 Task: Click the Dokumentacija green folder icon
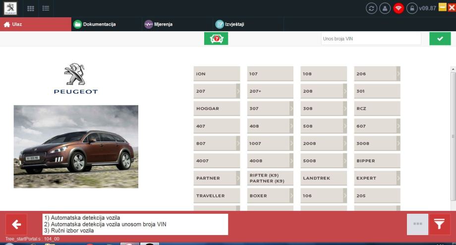[x=77, y=24]
